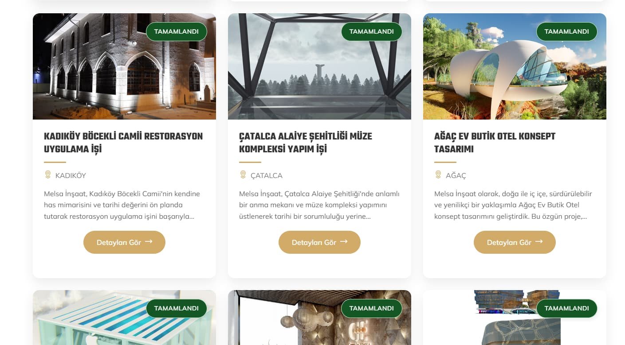625x345 pixels.
Task: Click the Çatalca Alaiye Şehitliği Müze Kompleksi title
Action: click(x=306, y=143)
